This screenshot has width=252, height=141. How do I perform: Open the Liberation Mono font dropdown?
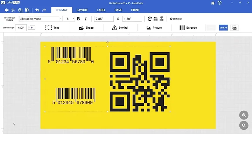(x=40, y=19)
